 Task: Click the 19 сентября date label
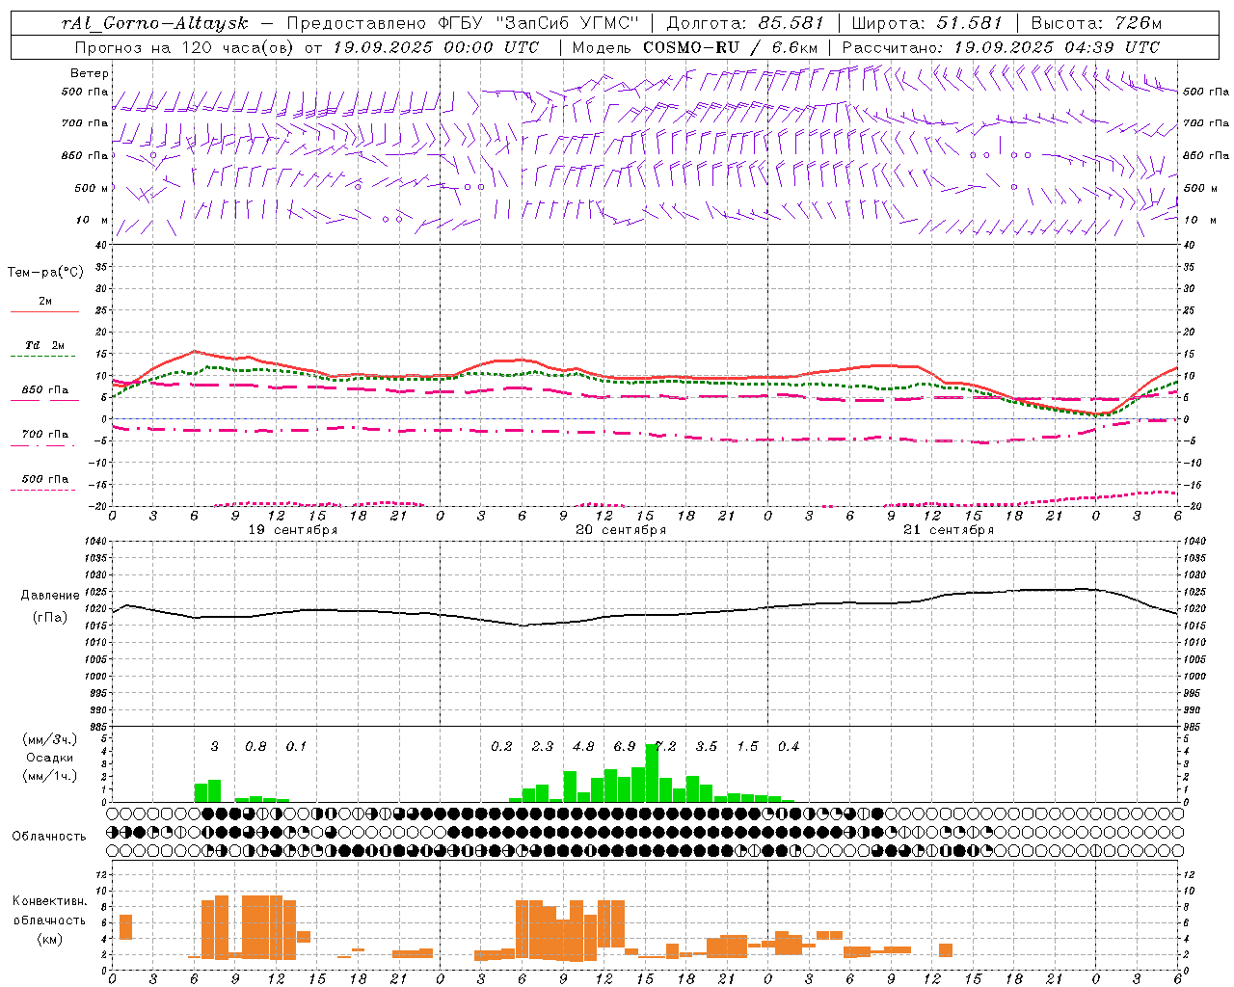(293, 530)
